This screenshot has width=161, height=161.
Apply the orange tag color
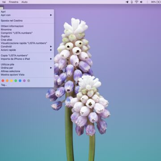(7, 80)
